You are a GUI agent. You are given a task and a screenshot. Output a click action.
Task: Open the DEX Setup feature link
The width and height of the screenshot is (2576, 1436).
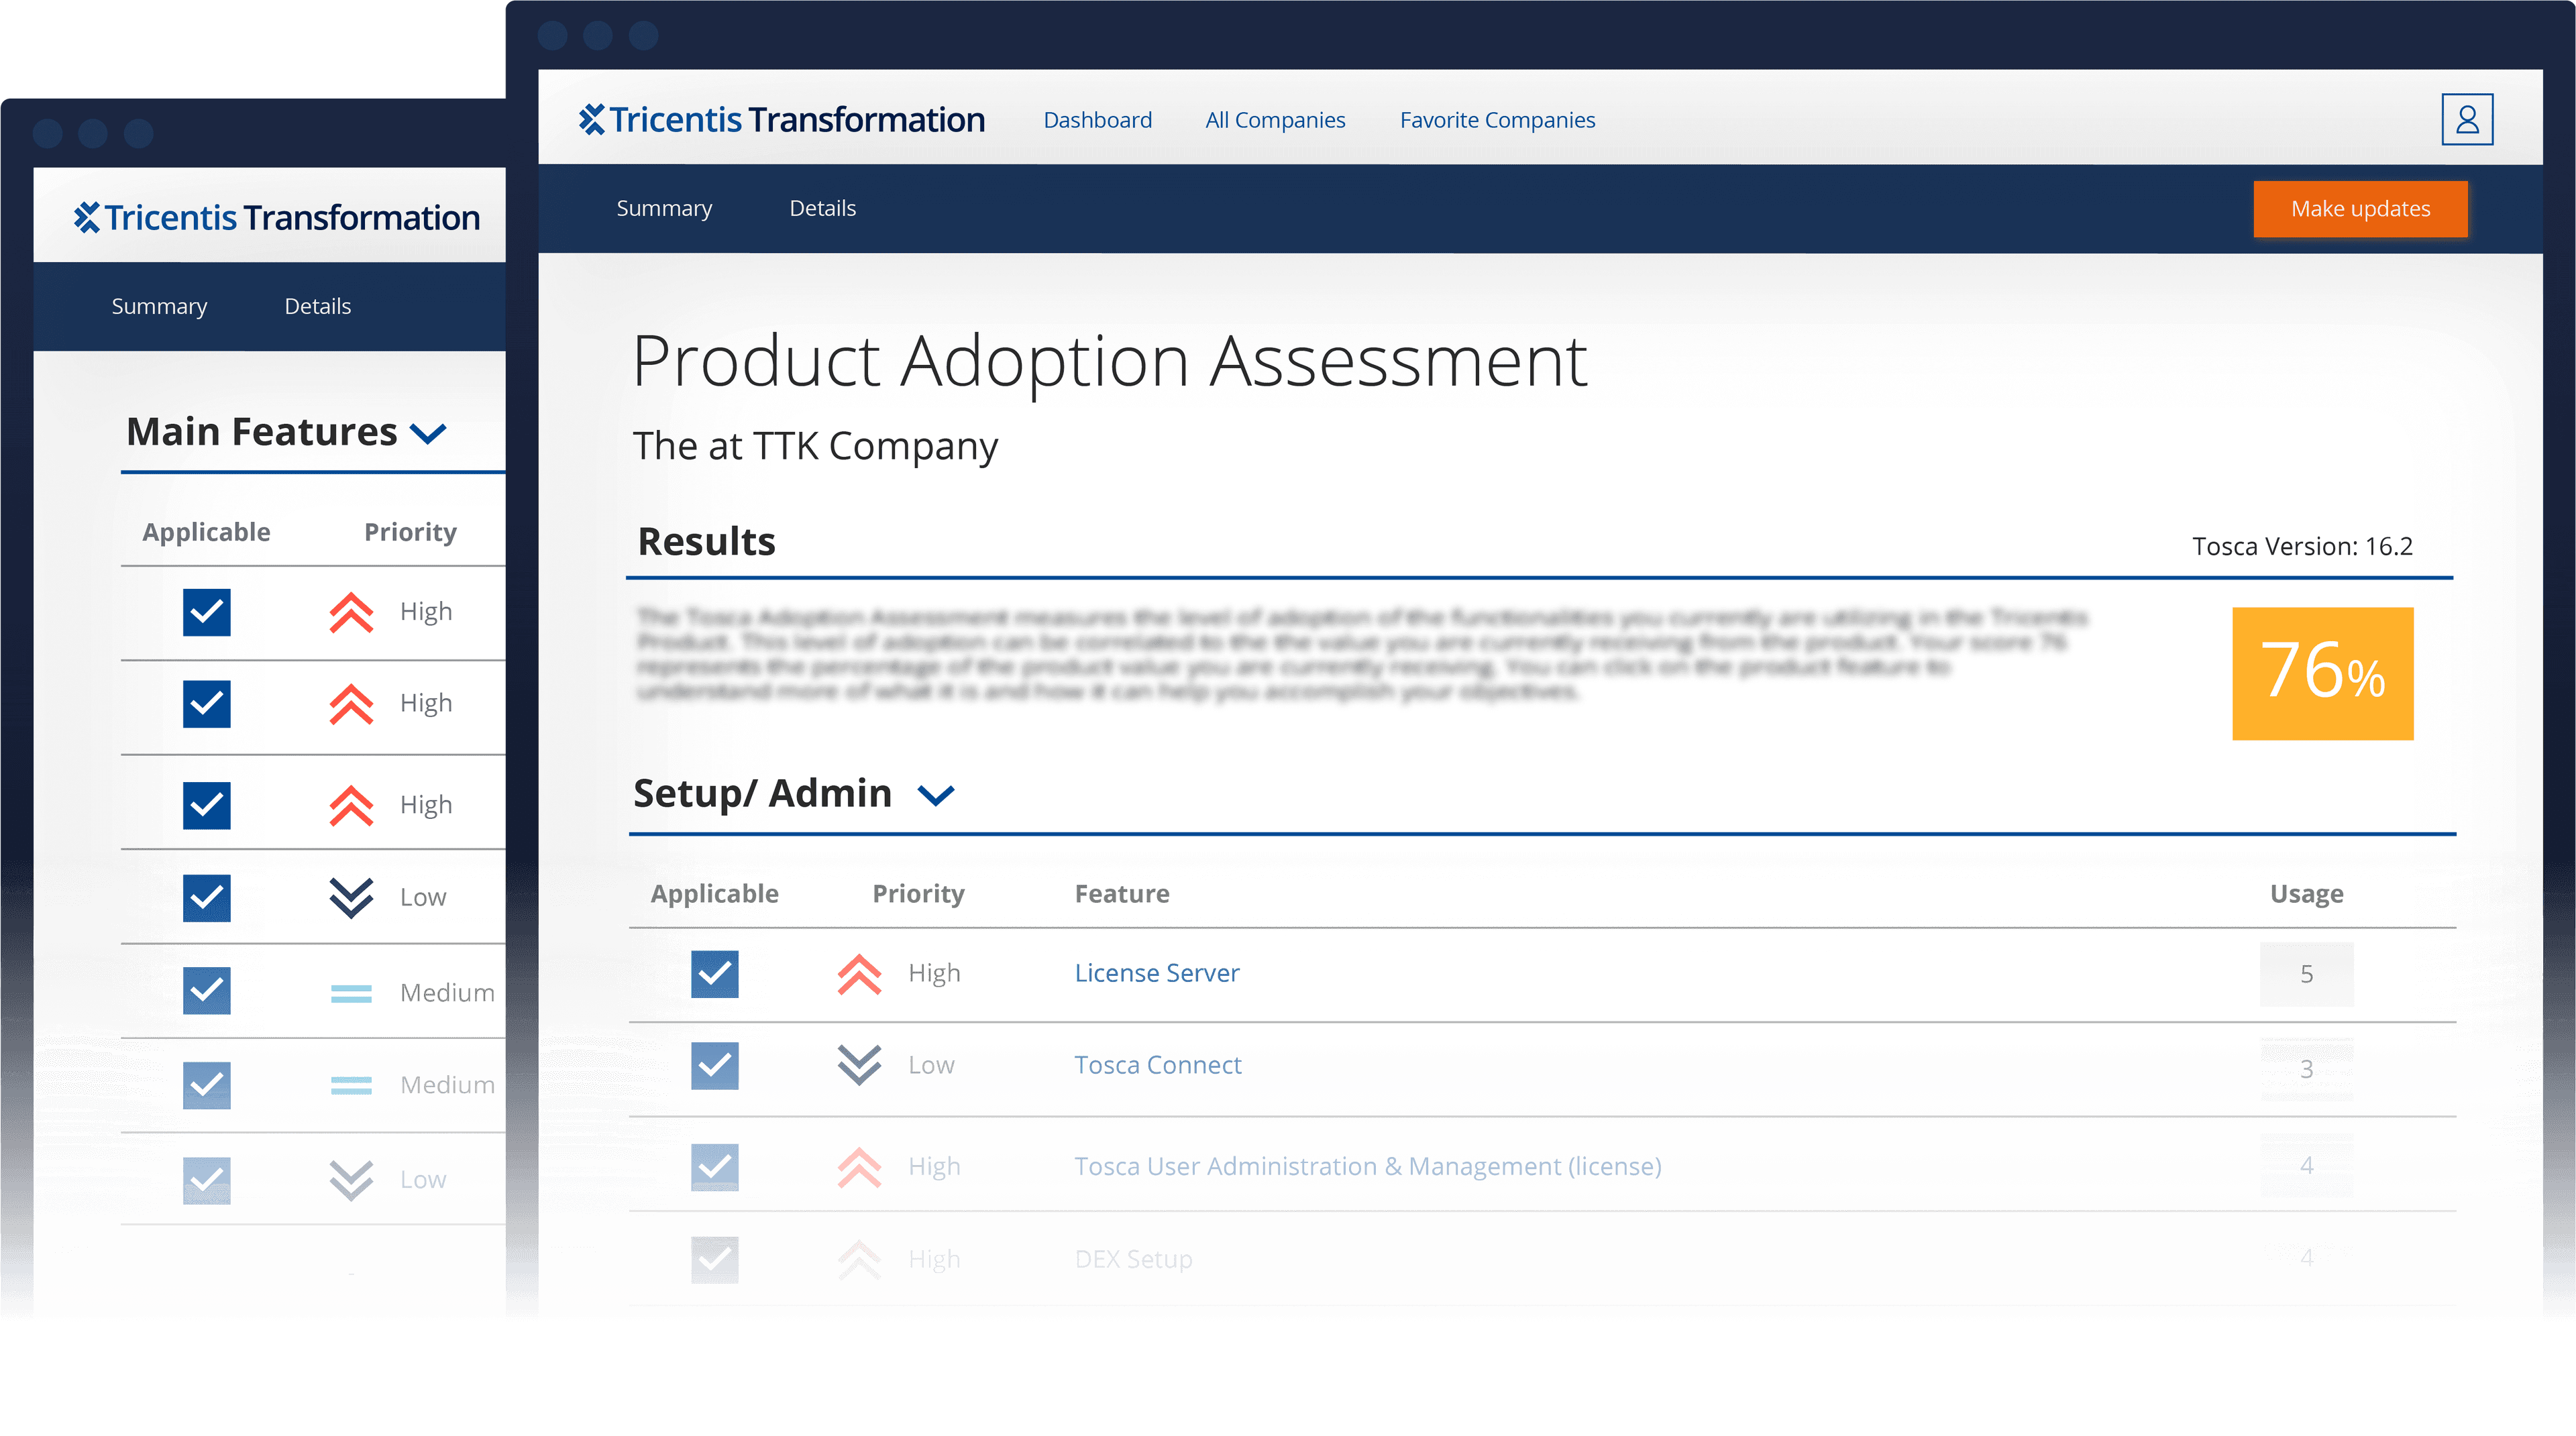tap(1133, 1260)
